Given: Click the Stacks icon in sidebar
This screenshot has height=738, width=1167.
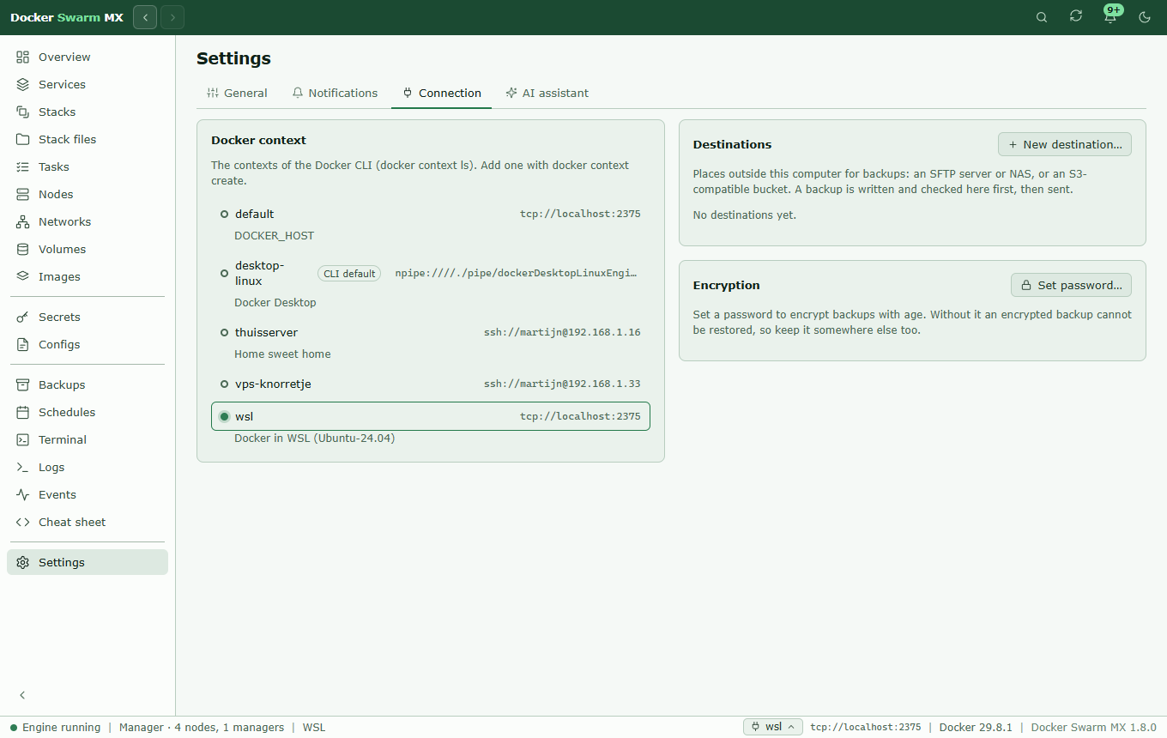Looking at the screenshot, I should click(x=23, y=112).
